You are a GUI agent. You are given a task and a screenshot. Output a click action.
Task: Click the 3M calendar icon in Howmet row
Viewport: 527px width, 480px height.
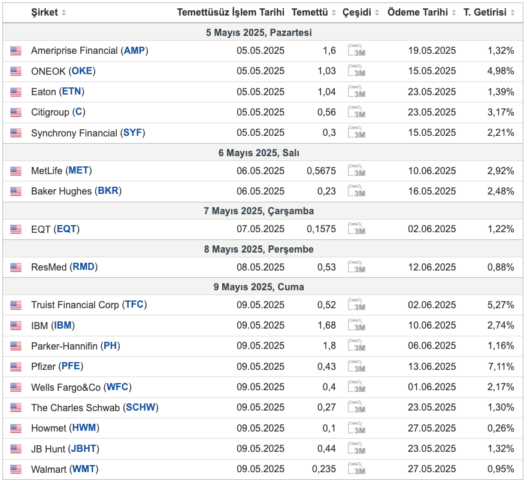click(x=356, y=429)
